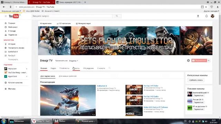
Task: Open the Windows Start button
Action: coord(3,121)
